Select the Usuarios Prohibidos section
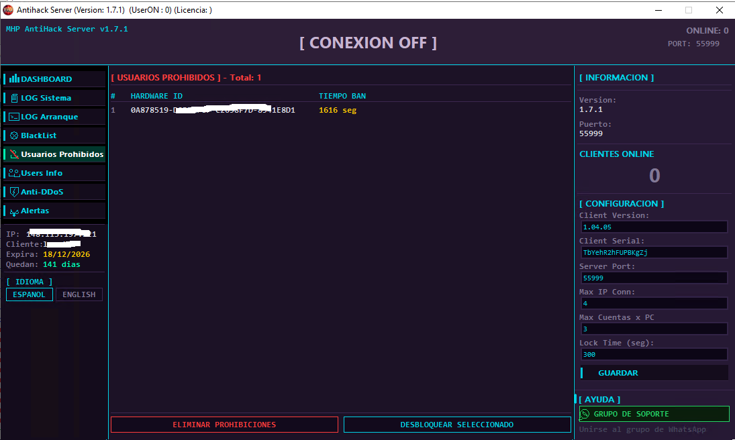735x440 pixels. coord(54,154)
